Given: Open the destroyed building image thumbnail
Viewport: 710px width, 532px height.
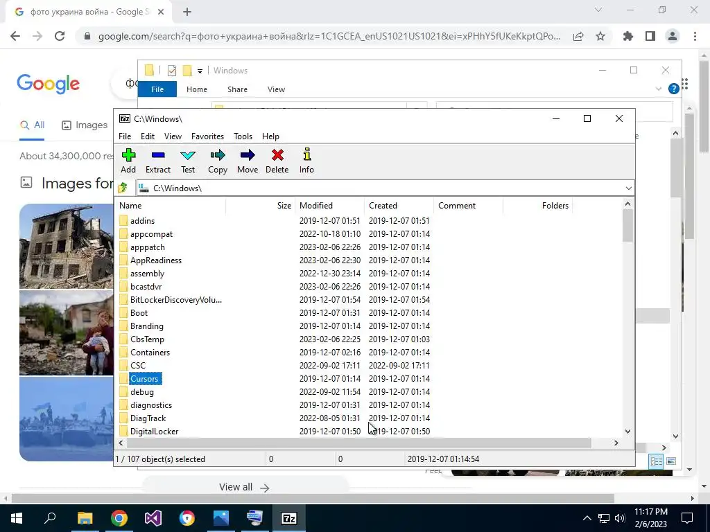Looking at the screenshot, I should pos(66,246).
